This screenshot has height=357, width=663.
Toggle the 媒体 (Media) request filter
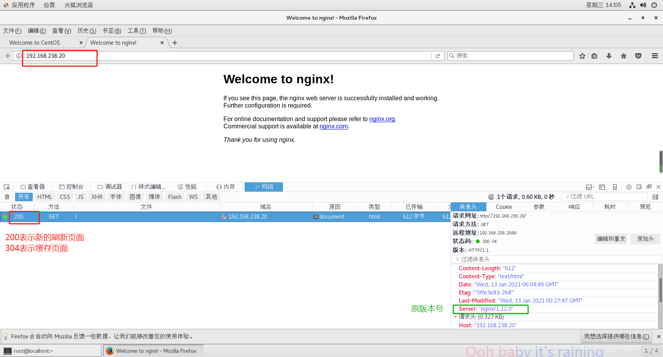(154, 197)
